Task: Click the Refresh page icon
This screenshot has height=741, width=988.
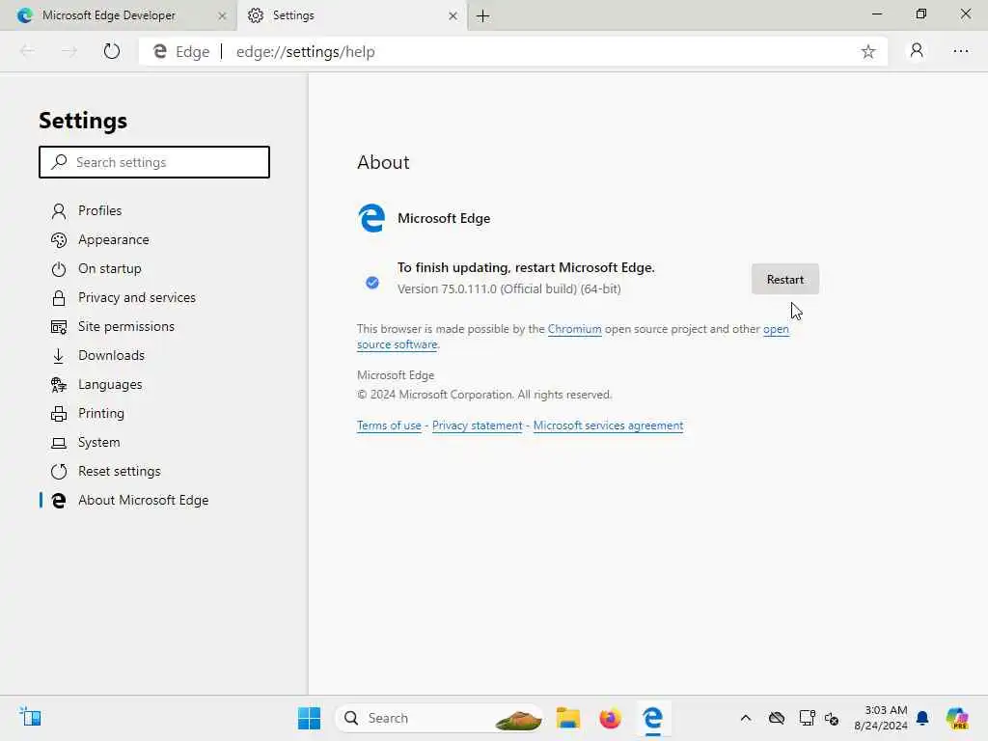Action: (x=112, y=51)
